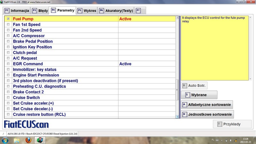The width and height of the screenshot is (256, 144).
Task: Uncheck the Fuel Pump checkbox
Action: pyautogui.click(x=8, y=19)
